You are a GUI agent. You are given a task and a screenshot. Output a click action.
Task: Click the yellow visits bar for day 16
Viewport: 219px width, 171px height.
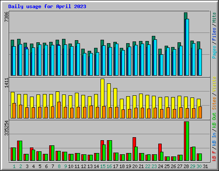[109, 101]
